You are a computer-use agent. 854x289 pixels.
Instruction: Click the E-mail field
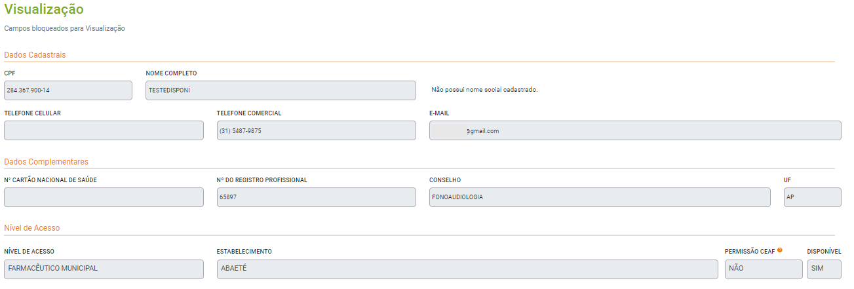(x=634, y=130)
